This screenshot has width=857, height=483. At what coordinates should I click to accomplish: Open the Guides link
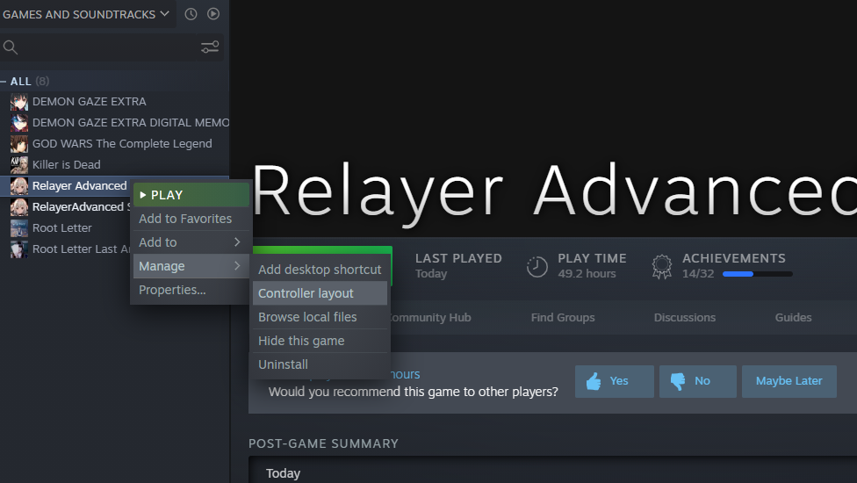click(x=793, y=317)
